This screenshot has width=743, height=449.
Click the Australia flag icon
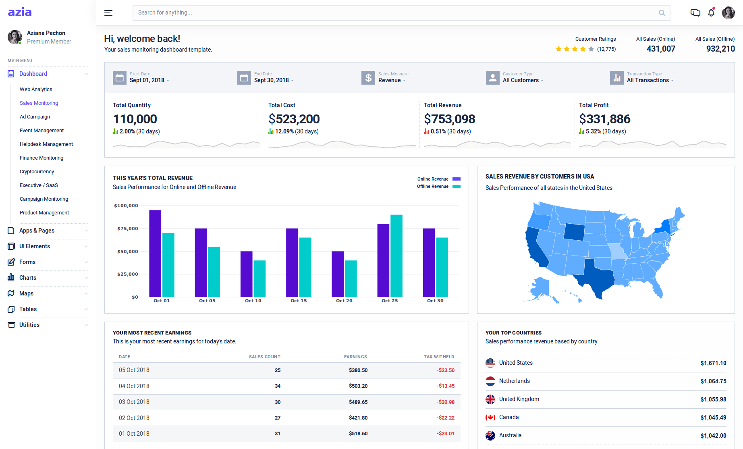point(490,436)
